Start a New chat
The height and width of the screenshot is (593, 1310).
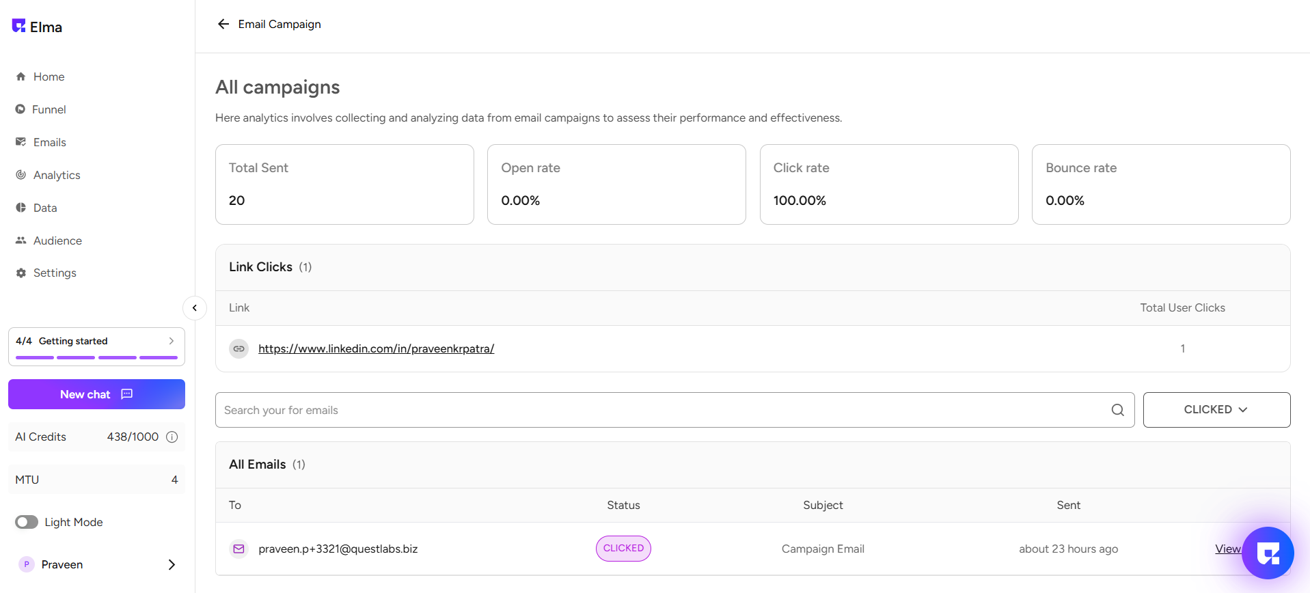tap(96, 394)
